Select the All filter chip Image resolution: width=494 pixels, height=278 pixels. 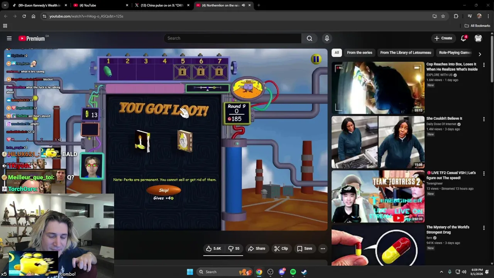[x=337, y=53]
